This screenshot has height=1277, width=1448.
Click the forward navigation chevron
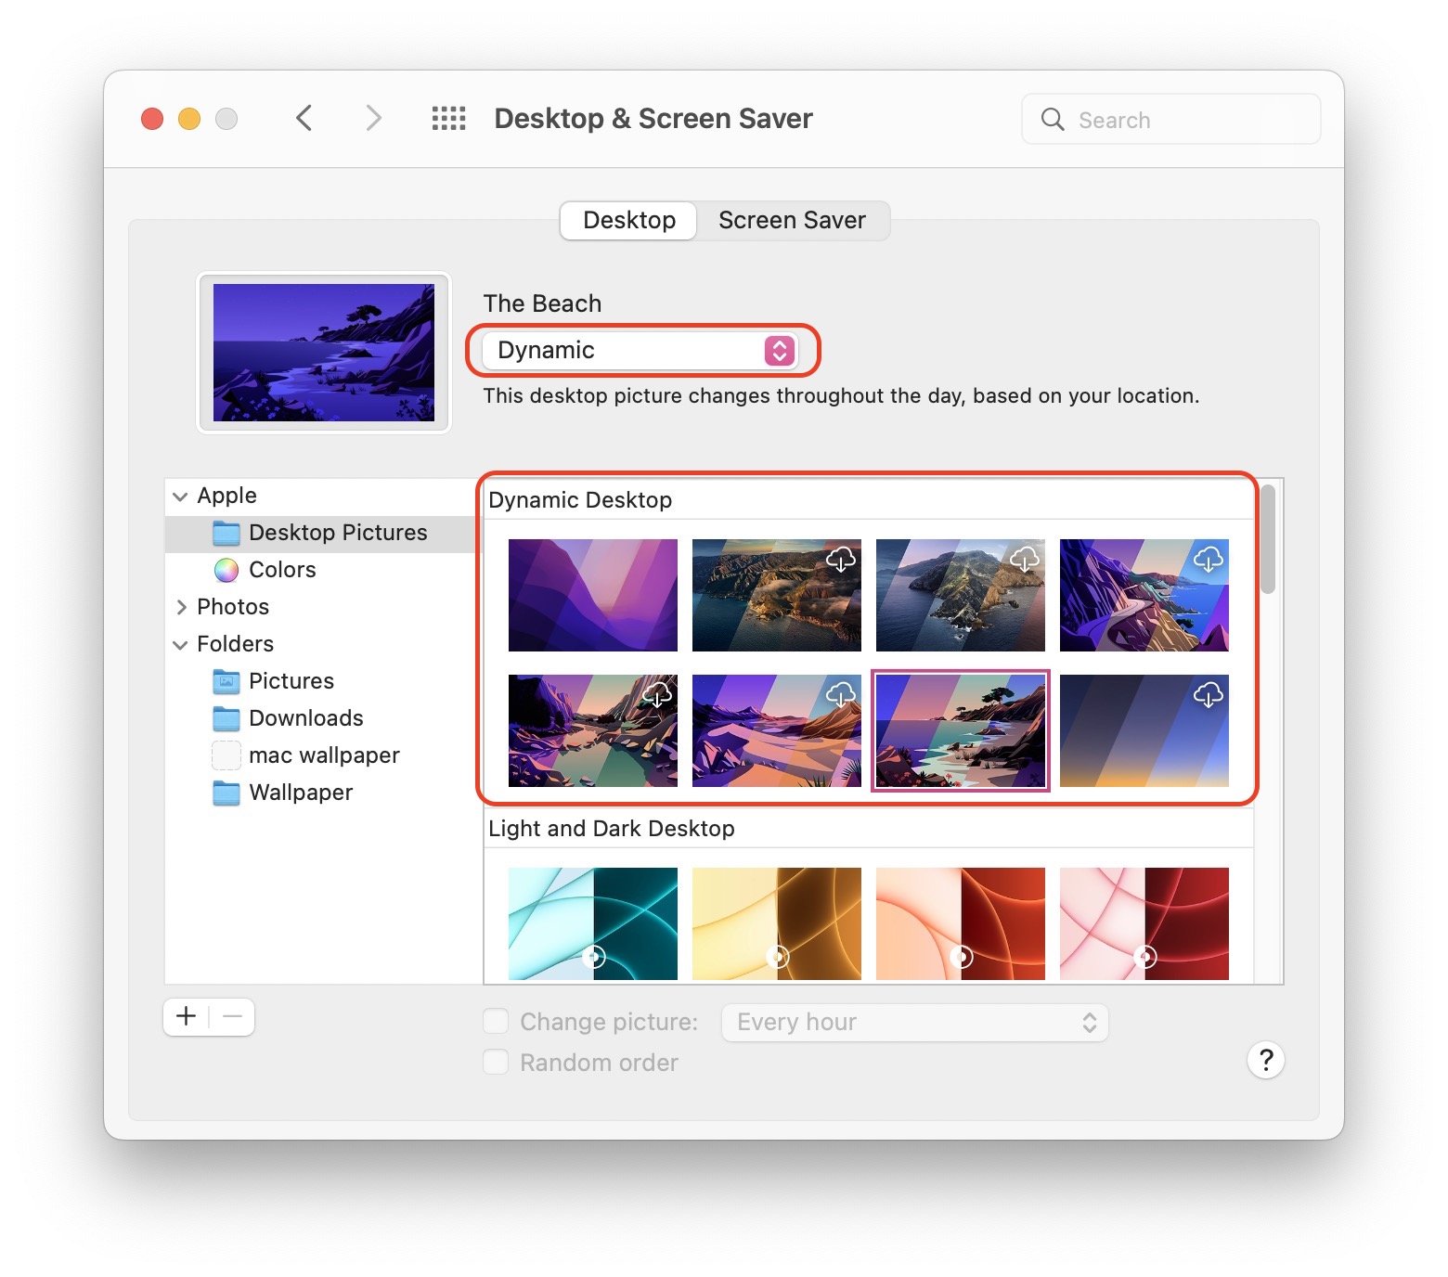(373, 119)
